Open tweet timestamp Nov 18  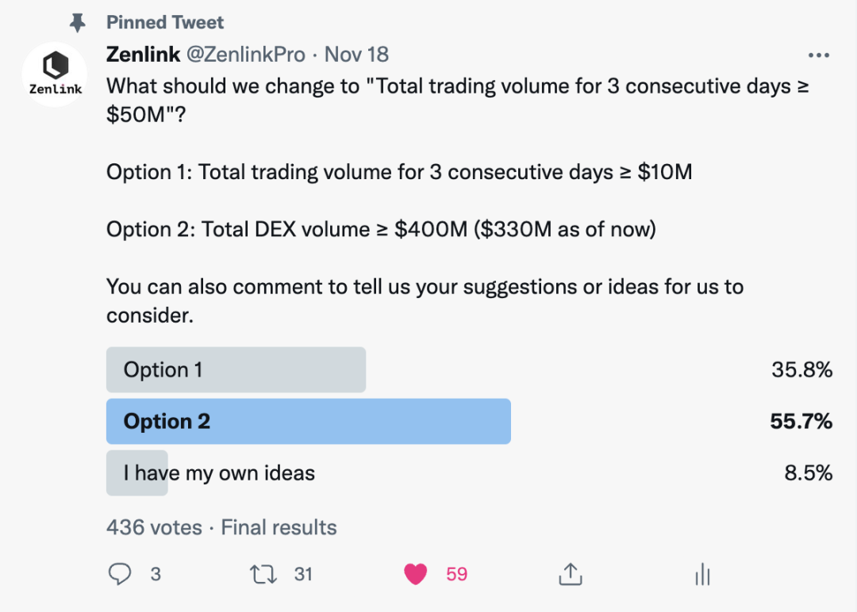point(357,54)
